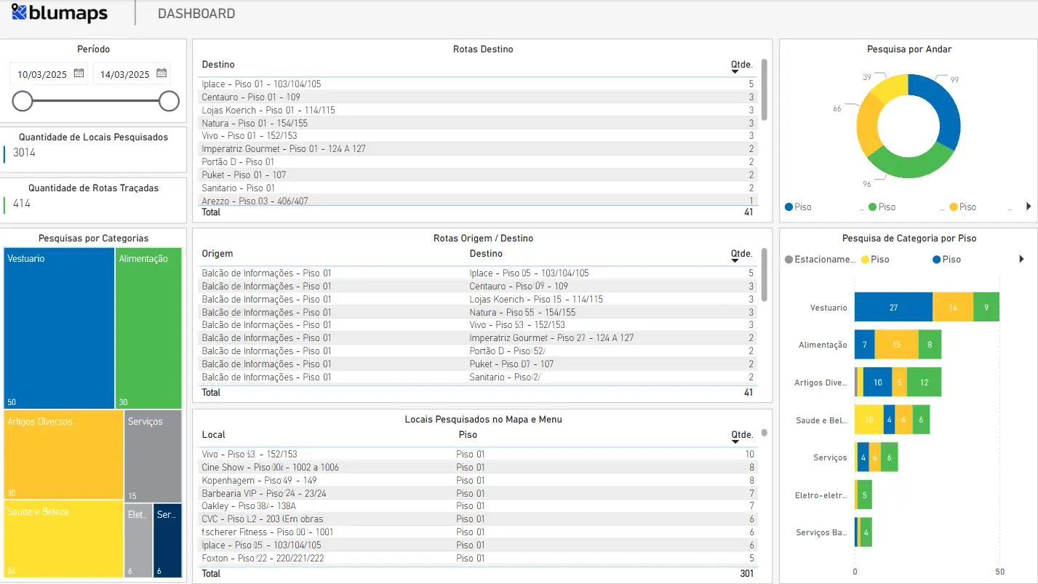Click the Destino column header in Rotas Destino
Viewport: 1038px width, 584px height.
[x=218, y=65]
